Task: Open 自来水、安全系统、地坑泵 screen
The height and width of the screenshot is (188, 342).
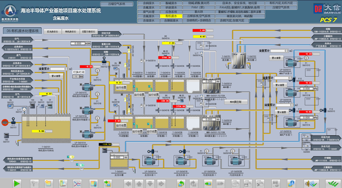Action: (240, 3)
